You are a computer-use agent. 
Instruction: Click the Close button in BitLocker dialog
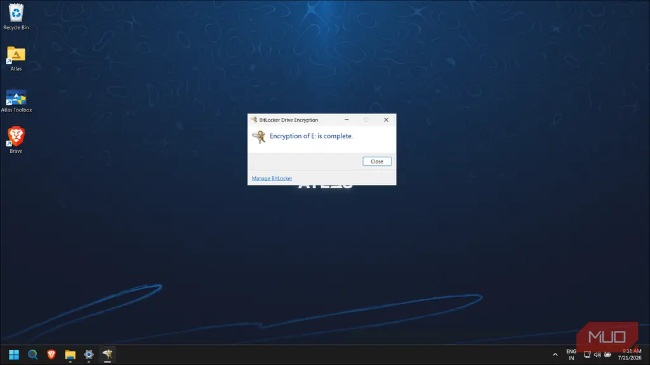377,162
